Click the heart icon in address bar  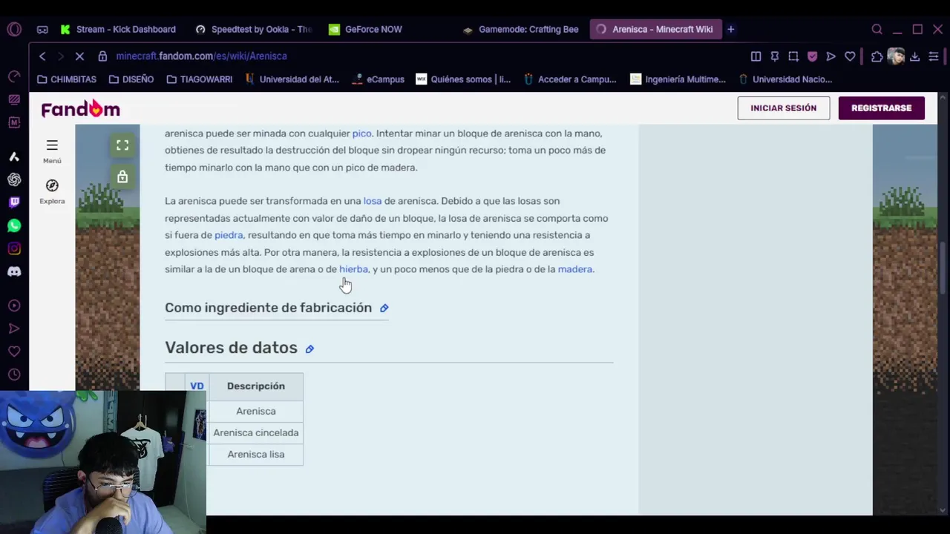(850, 56)
